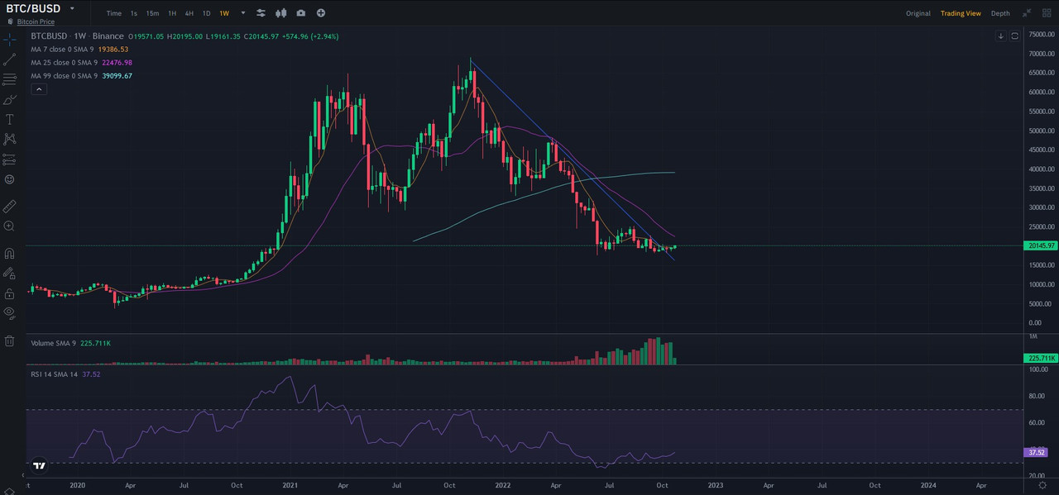The height and width of the screenshot is (495, 1059).
Task: Select the MA 7 close indicator legend
Action: point(79,50)
